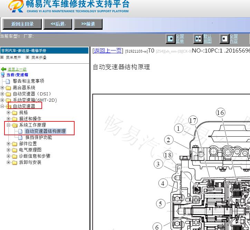Select the 电气原理图 tree item
The height and width of the screenshot is (230, 250).
30,150
